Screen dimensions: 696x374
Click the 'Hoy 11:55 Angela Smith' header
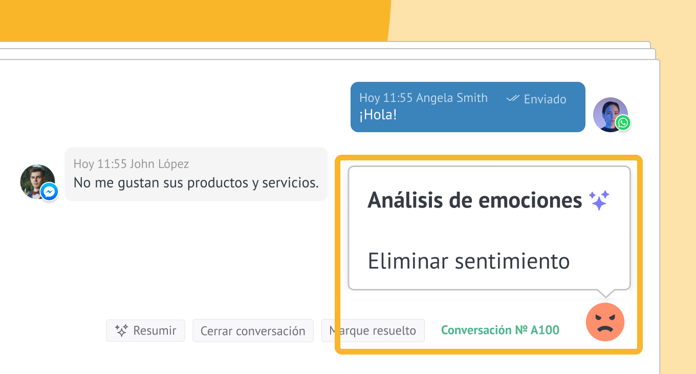pos(423,98)
